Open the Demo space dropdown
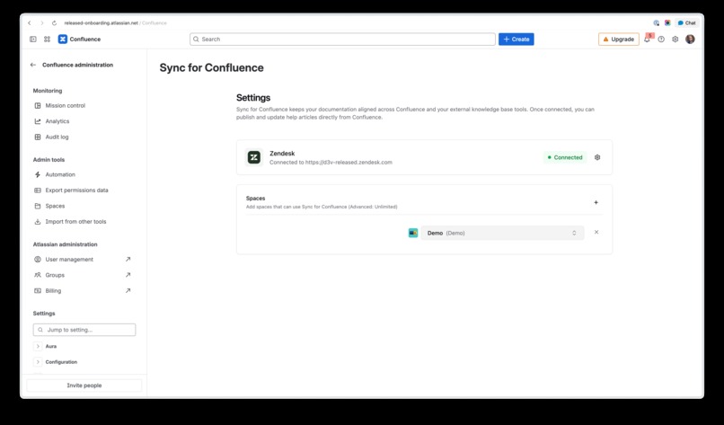Screen dimensions: 724x425 pos(502,233)
